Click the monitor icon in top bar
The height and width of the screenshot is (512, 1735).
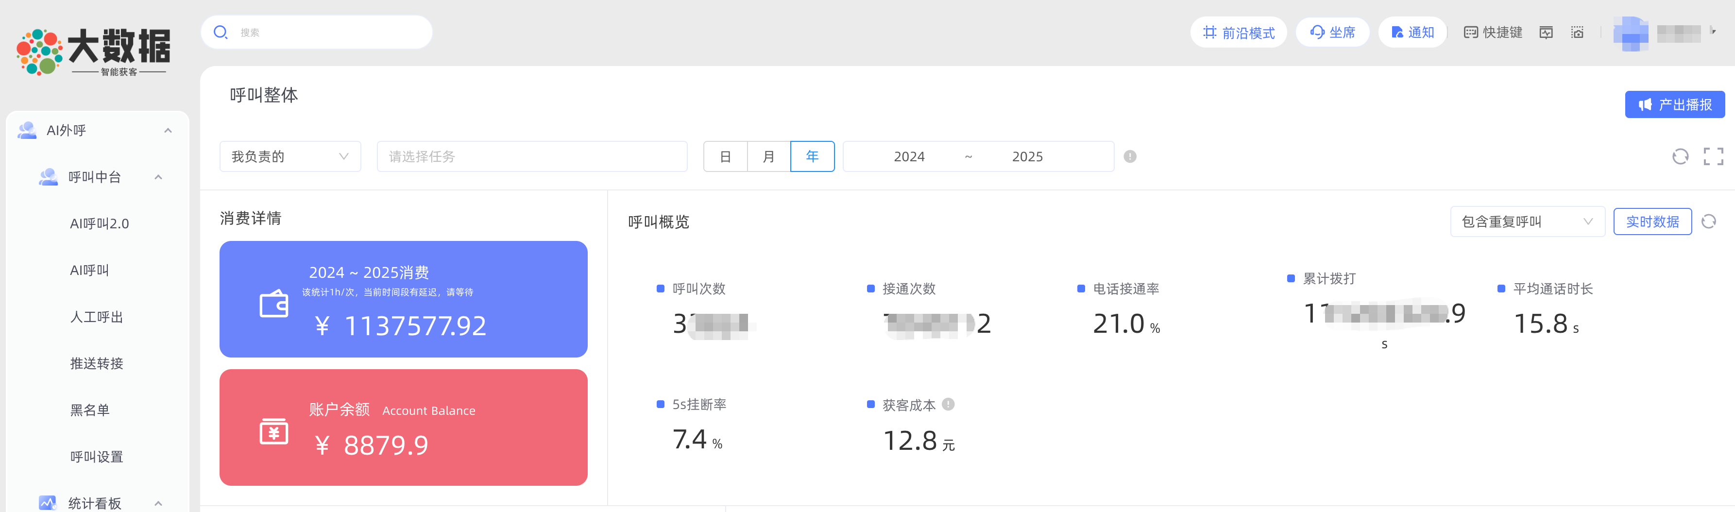(x=1546, y=33)
